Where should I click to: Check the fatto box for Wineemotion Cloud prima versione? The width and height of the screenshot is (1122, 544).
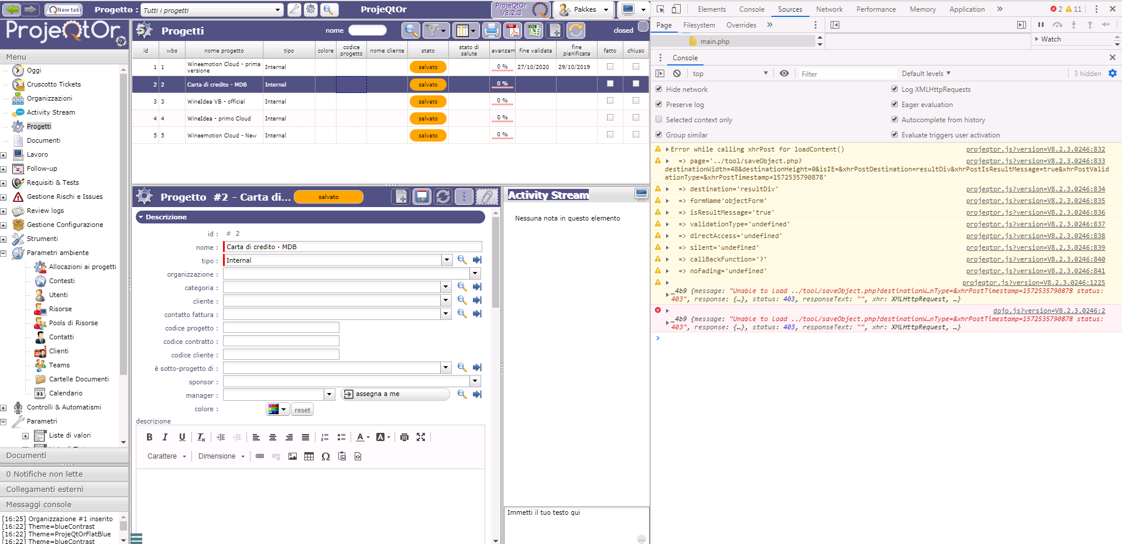pos(610,67)
